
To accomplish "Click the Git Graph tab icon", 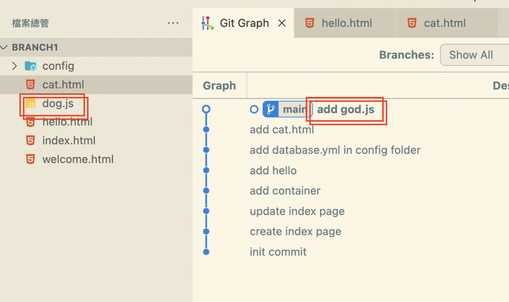I will [207, 23].
